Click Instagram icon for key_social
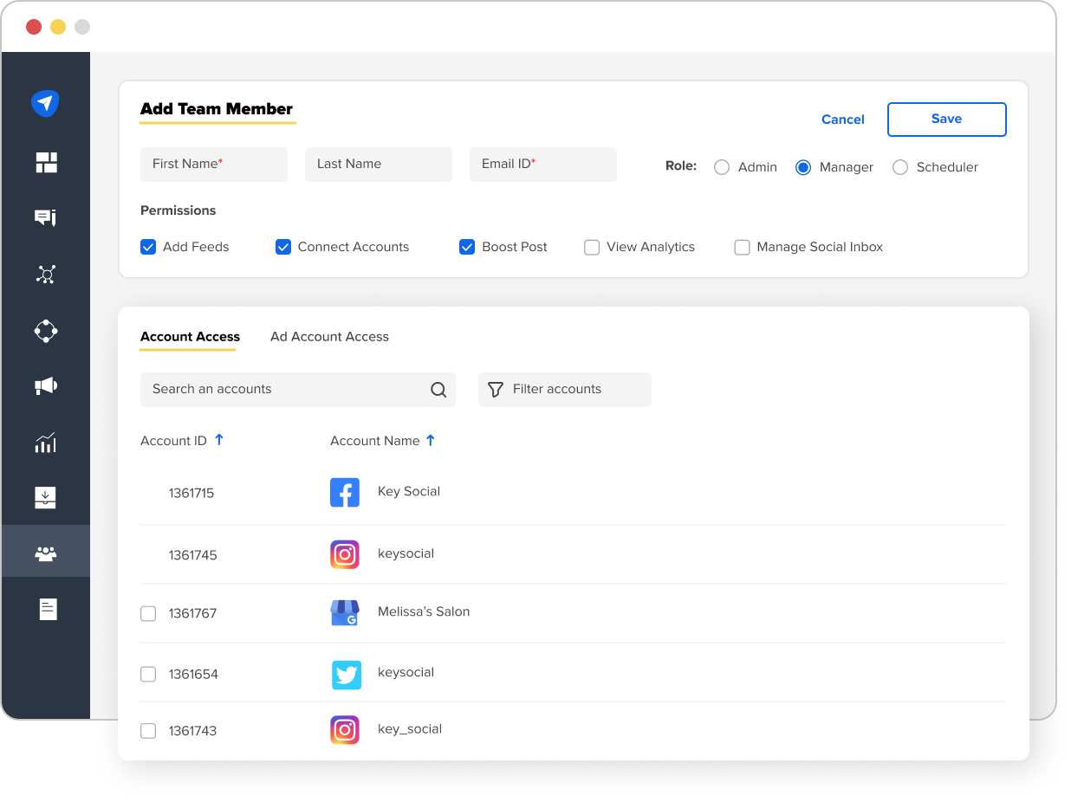1071x802 pixels. click(345, 730)
